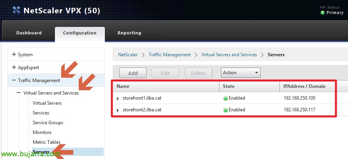Open the Action dropdown
Viewport: 348px width, 159px height.
click(240, 73)
